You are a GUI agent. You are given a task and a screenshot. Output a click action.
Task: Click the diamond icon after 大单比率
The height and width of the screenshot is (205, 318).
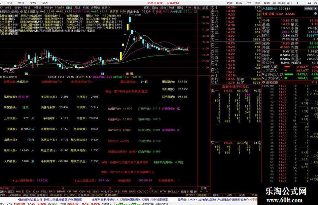(191, 11)
